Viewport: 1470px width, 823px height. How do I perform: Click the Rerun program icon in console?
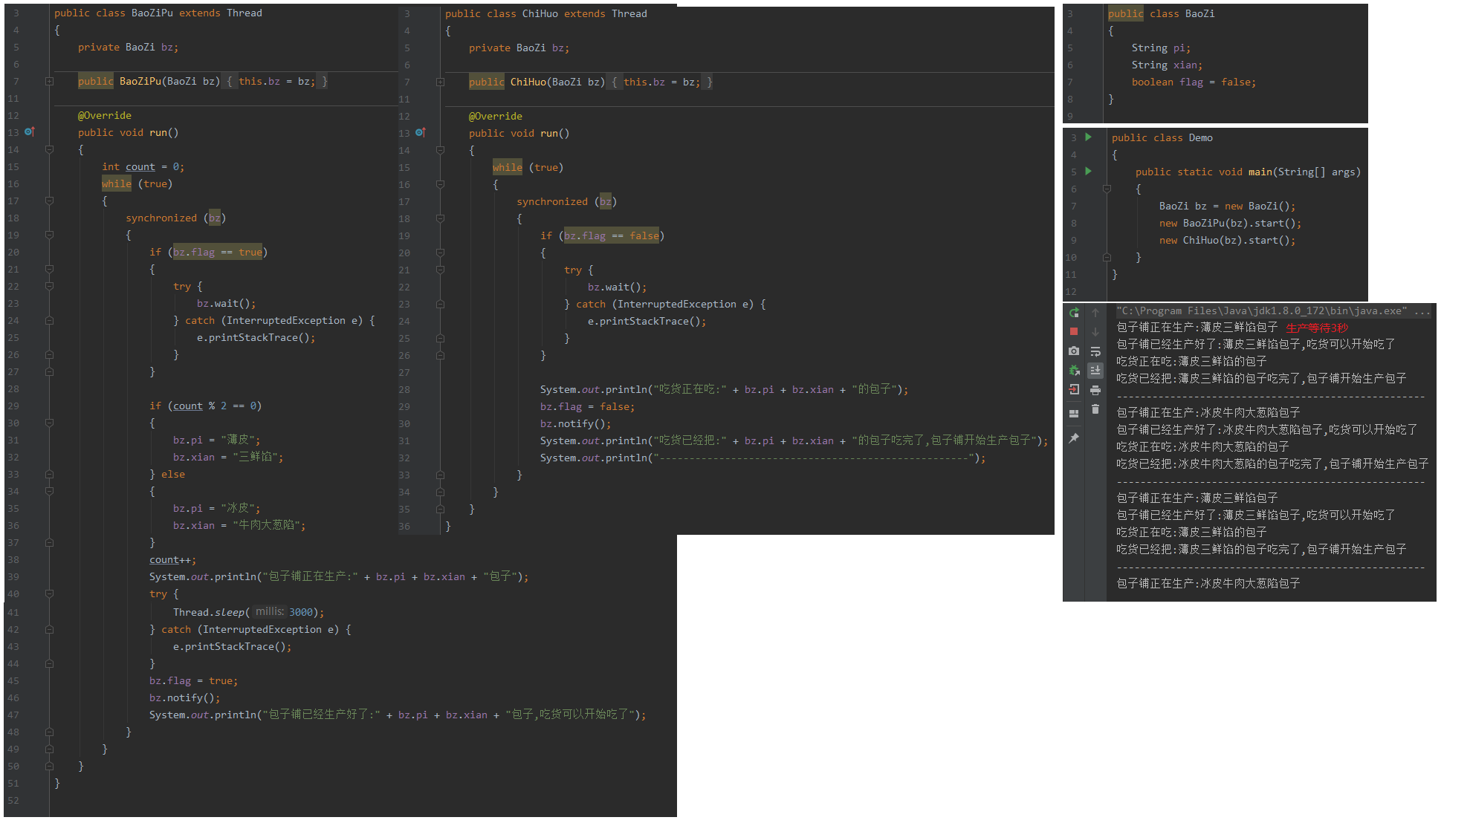(1074, 313)
